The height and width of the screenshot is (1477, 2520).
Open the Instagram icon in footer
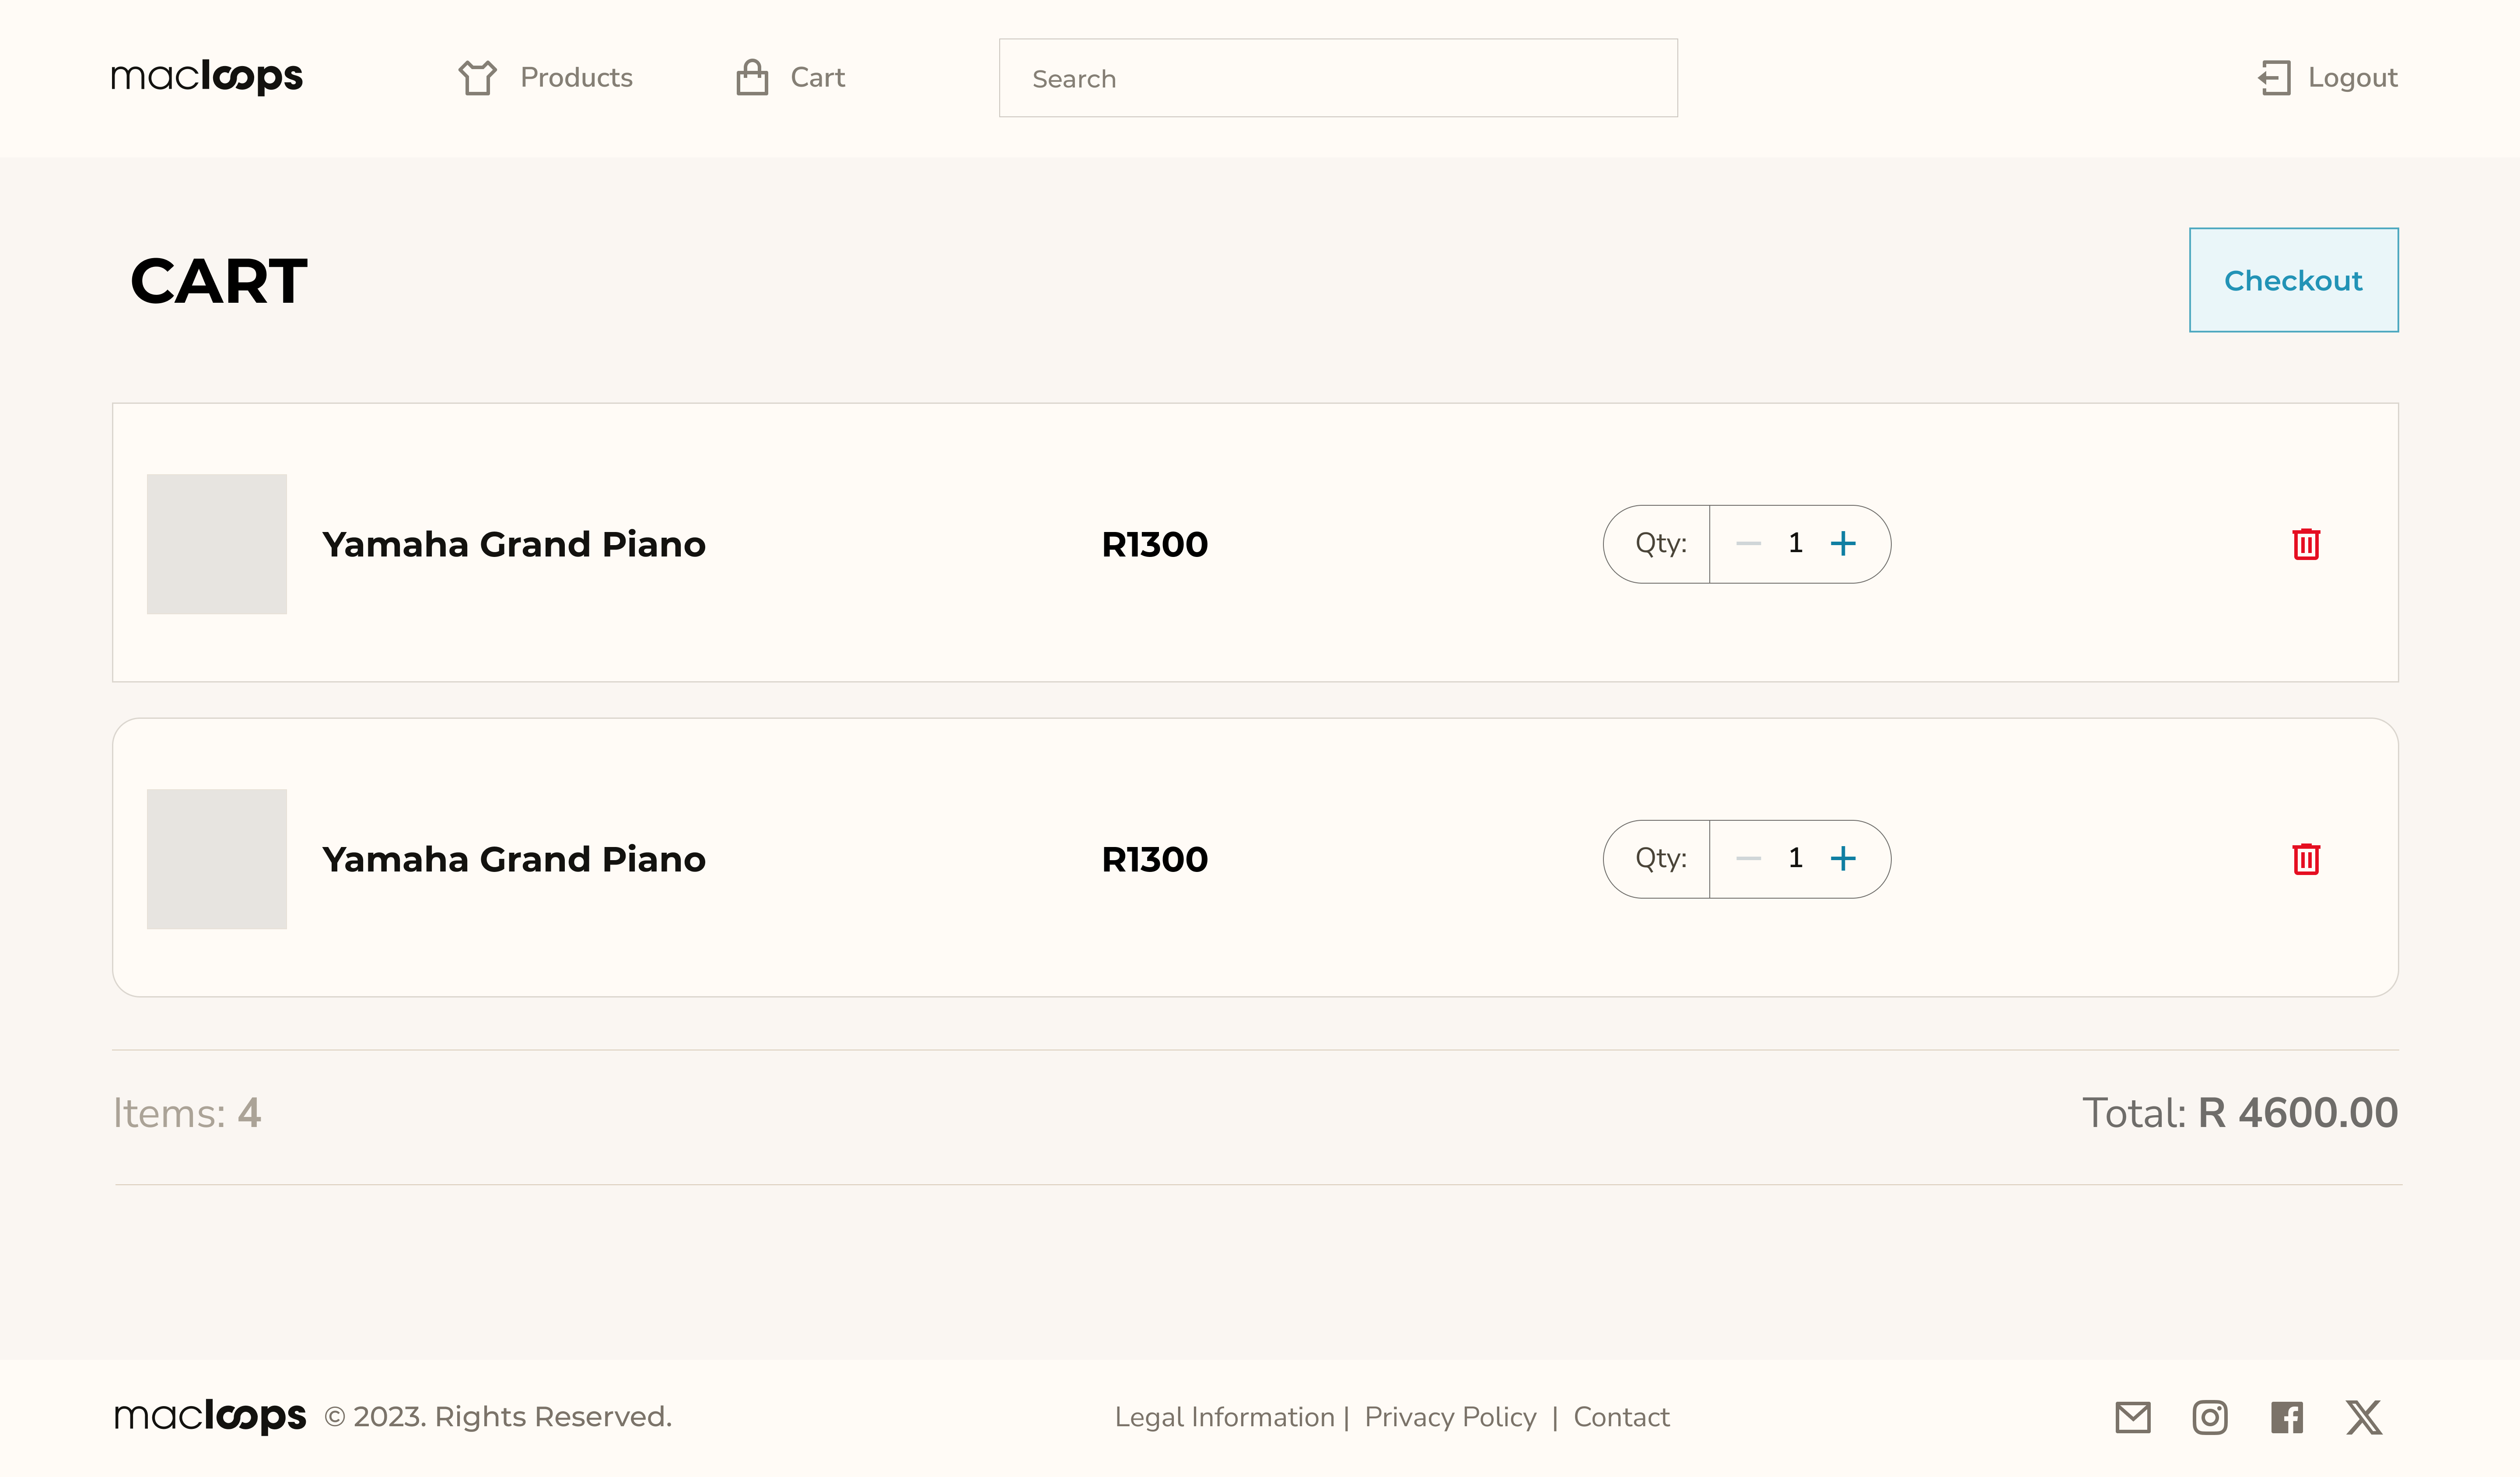[2210, 1417]
